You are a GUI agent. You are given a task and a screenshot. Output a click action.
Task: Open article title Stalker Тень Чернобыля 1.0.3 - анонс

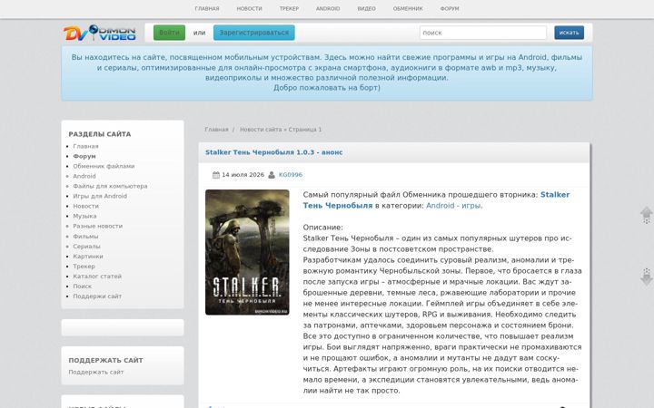click(x=273, y=152)
